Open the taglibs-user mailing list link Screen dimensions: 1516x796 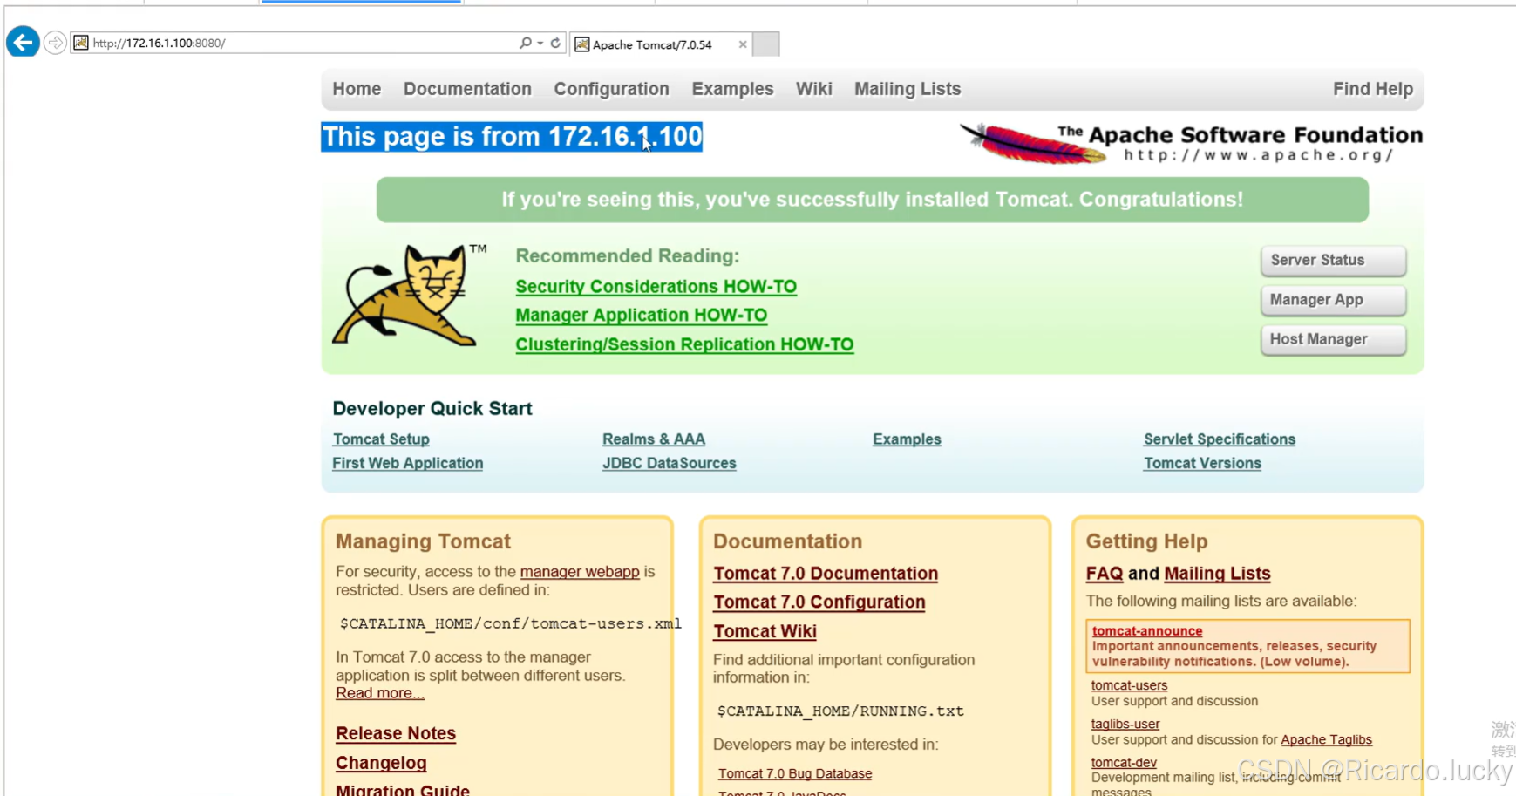tap(1125, 724)
